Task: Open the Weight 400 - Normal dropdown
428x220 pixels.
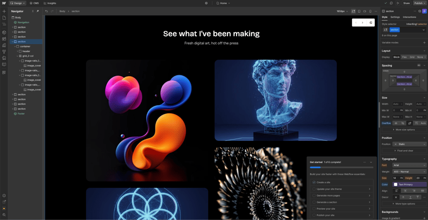Action: [x=410, y=172]
